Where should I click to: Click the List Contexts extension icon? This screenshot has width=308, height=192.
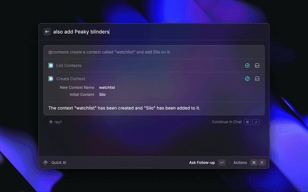(x=51, y=66)
